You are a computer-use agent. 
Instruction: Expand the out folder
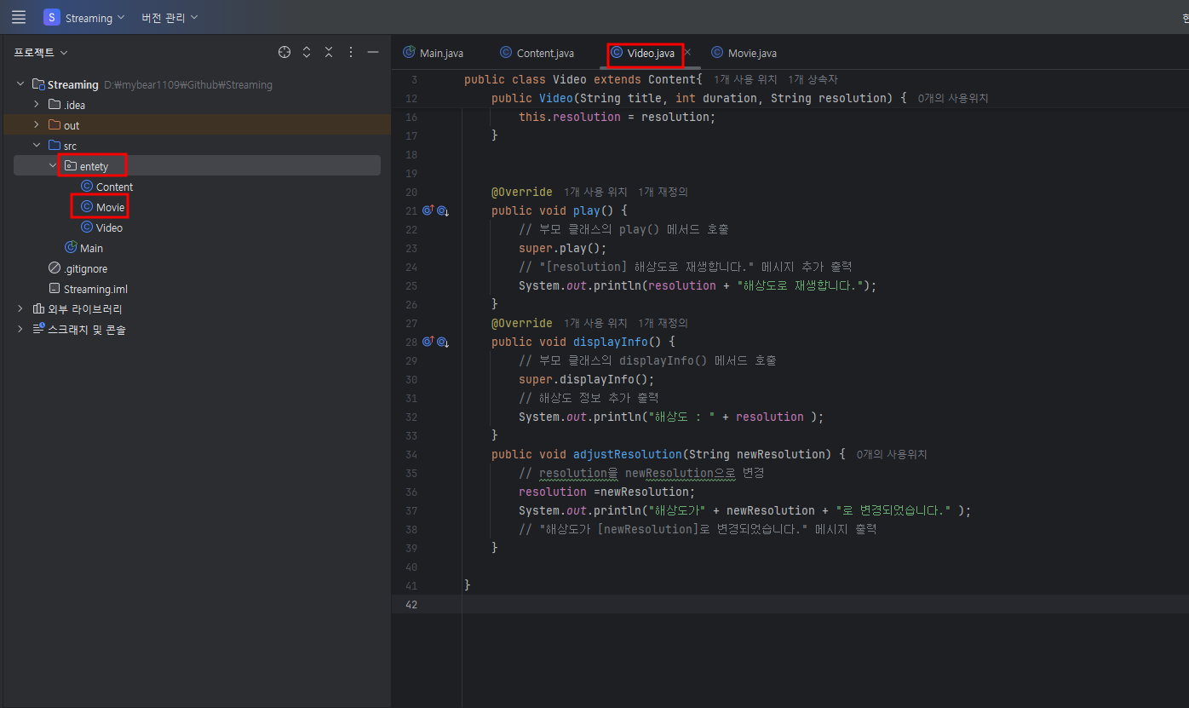[37, 125]
